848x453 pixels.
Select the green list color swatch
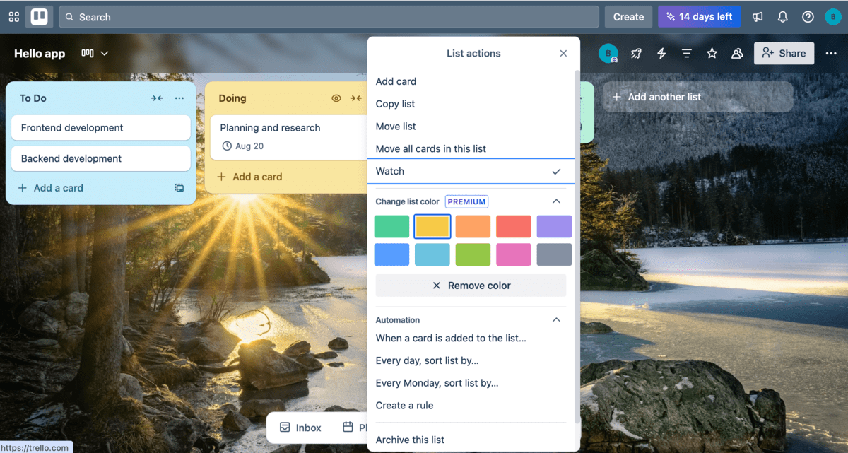[x=391, y=226]
